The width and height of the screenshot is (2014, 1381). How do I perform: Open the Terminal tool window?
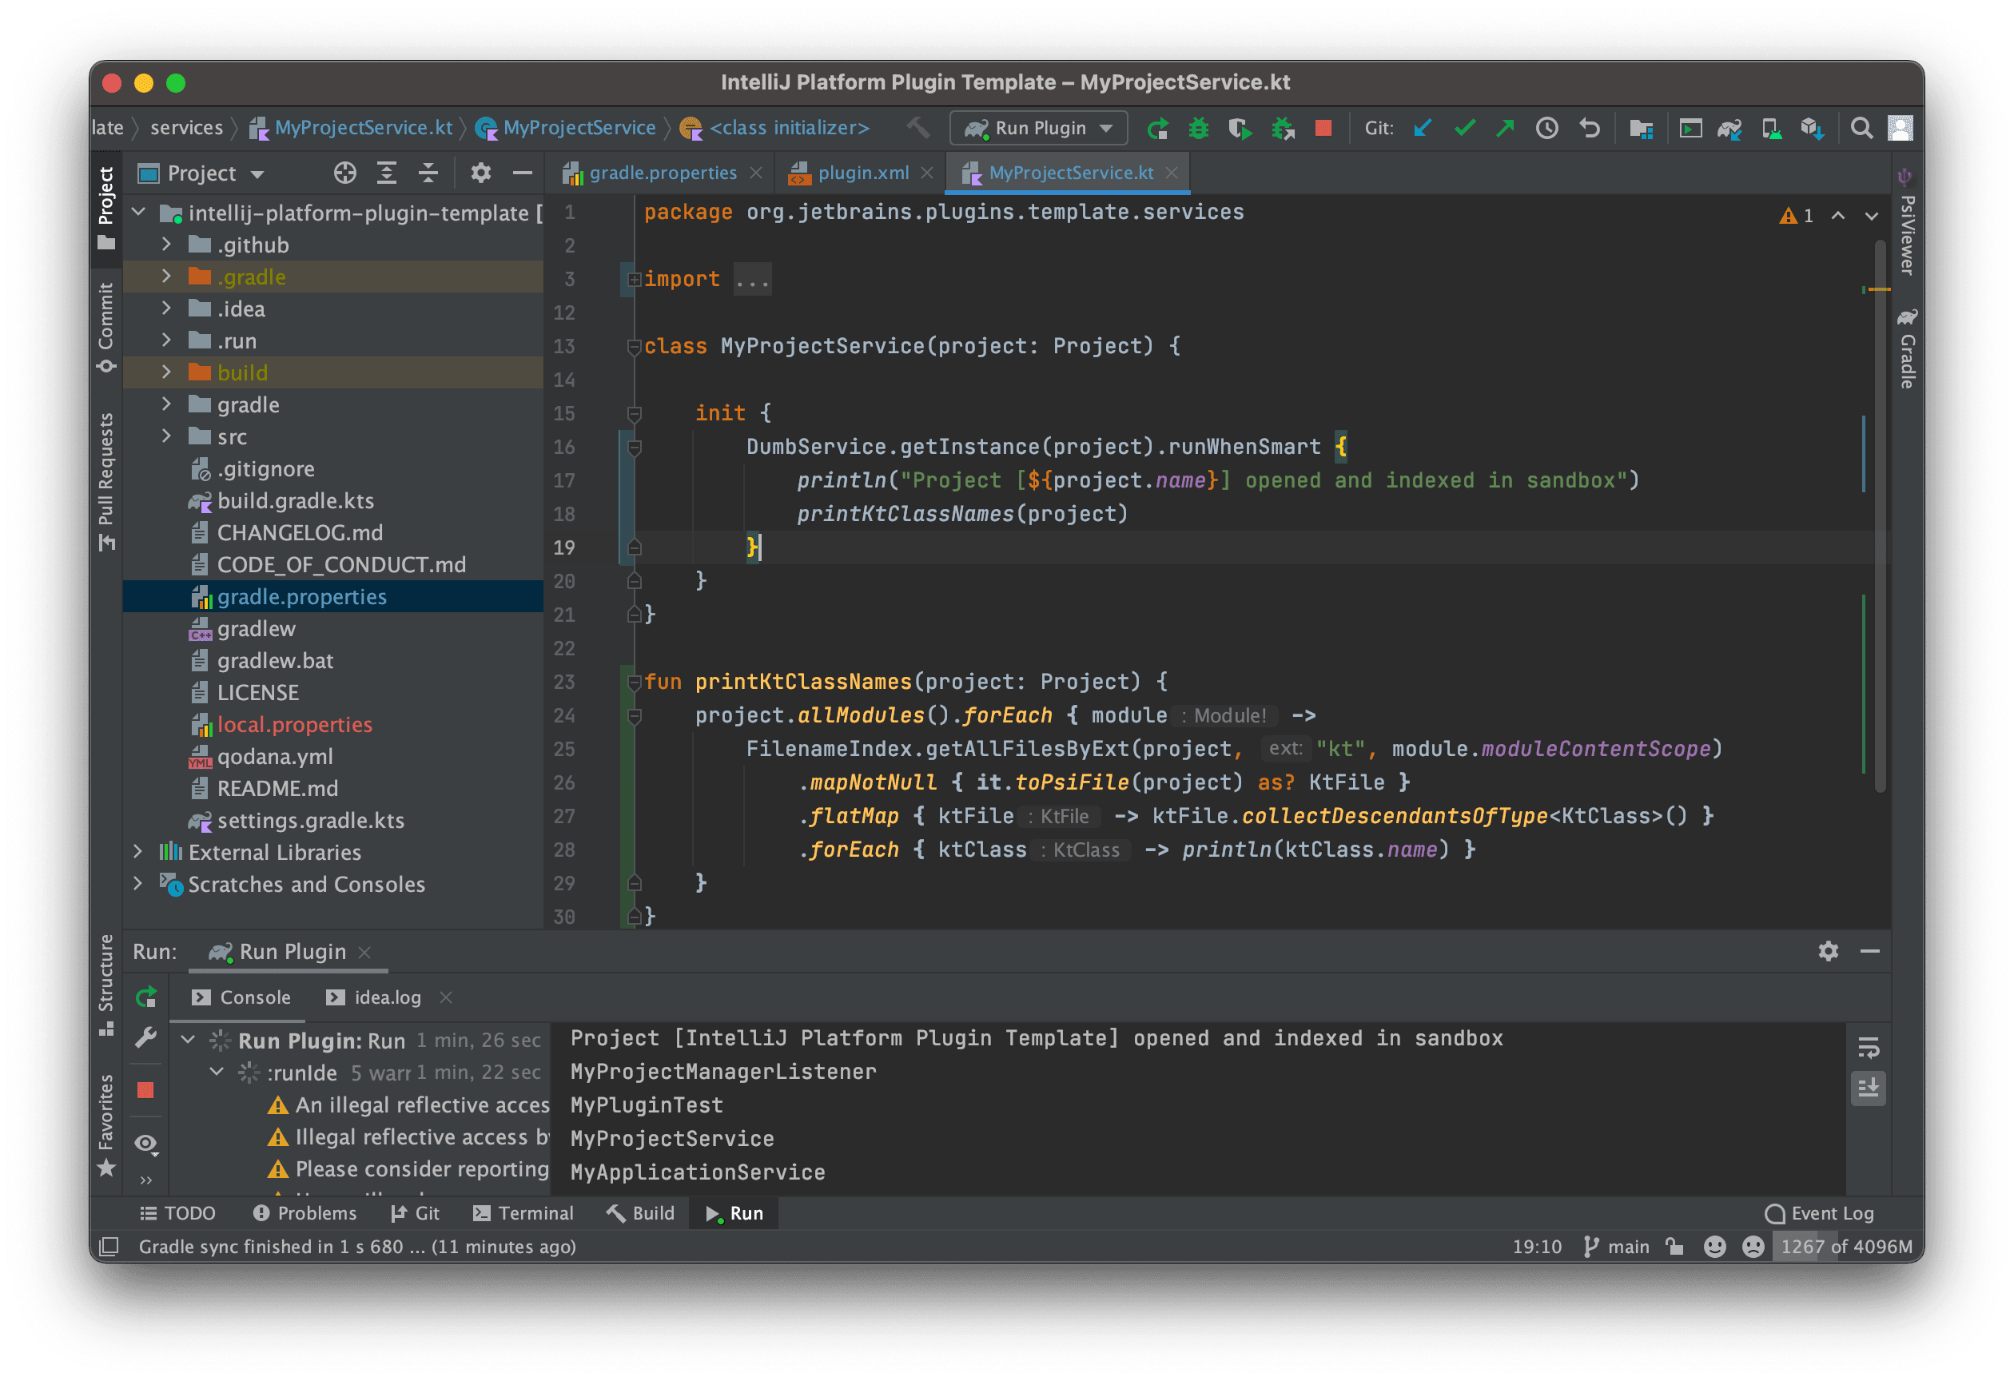click(x=523, y=1213)
